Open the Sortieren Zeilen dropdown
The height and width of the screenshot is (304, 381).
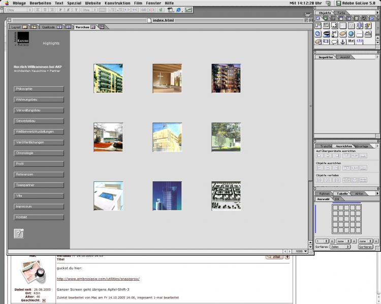coord(340,247)
